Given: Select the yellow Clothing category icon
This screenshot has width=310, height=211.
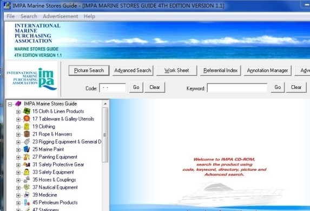Looking at the screenshot, I should coord(27,126).
